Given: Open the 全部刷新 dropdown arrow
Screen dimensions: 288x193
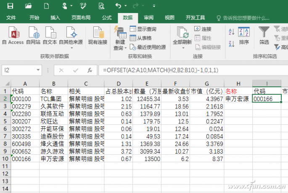Looking at the screenshot, I should (183, 48).
